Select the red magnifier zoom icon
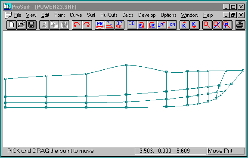The height and width of the screenshot is (158, 248). (207, 25)
